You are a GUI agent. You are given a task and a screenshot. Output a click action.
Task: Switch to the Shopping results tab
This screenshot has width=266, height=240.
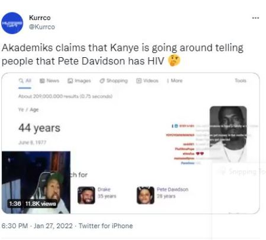(x=113, y=81)
